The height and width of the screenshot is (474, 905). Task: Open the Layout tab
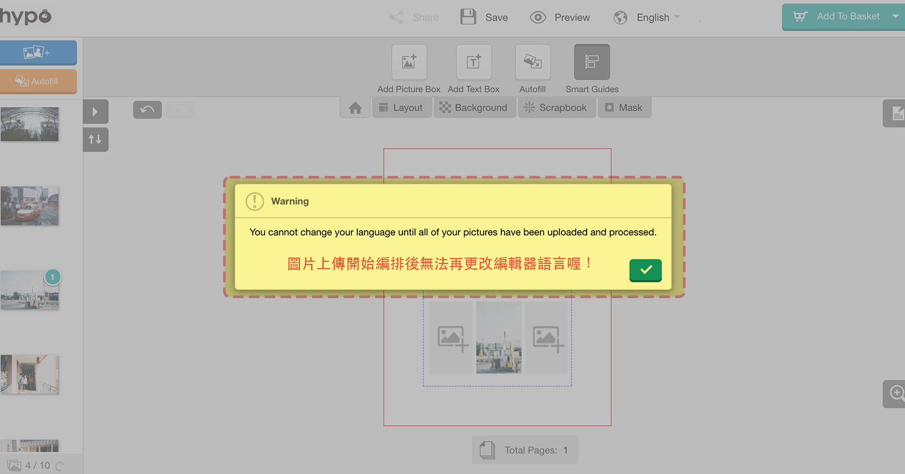[x=401, y=108]
